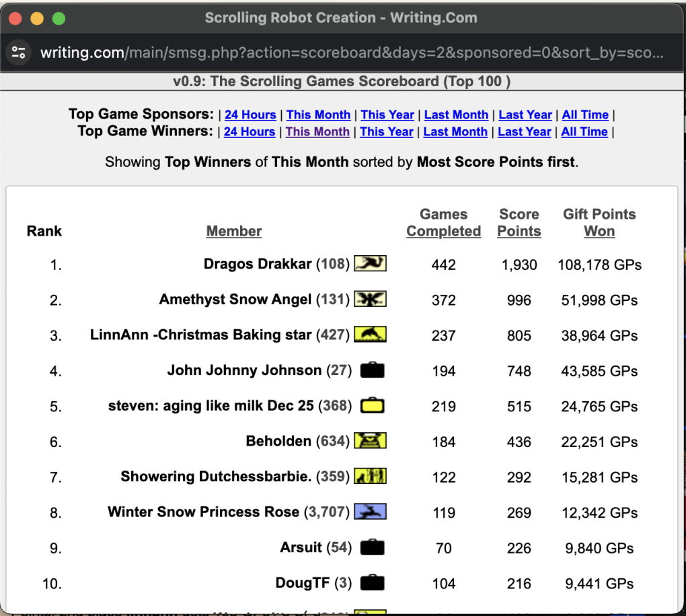Viewport: 686px width, 616px height.
Task: Click Winter Snow Princess Rose's blue icon
Action: 370,512
